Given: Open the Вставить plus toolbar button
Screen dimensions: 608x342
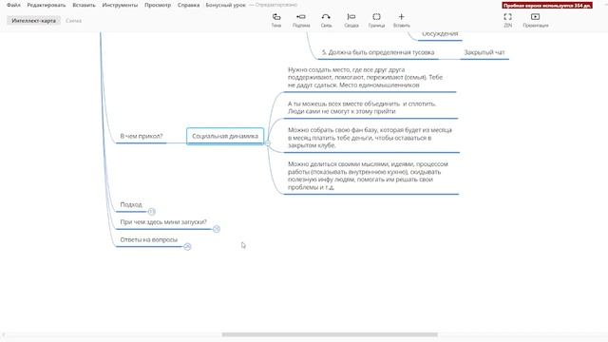Looking at the screenshot, I should point(401,20).
